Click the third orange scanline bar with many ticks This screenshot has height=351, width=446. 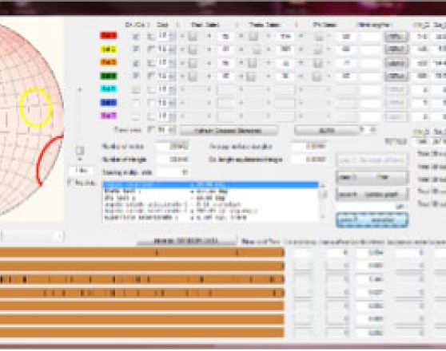click(x=141, y=279)
